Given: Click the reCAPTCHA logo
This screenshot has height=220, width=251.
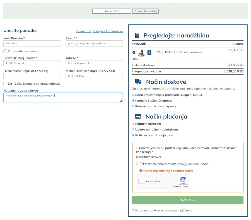Looking at the screenshot, I should 183,180.
